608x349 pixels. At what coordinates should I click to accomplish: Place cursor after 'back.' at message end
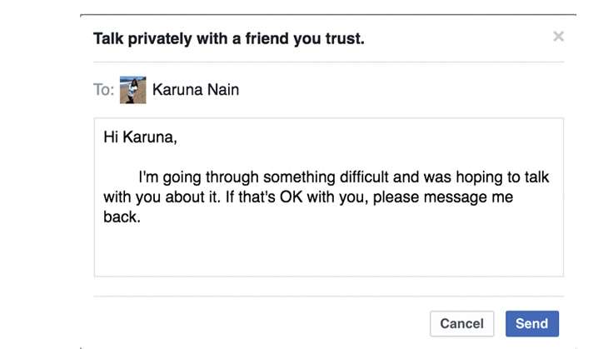(x=141, y=217)
